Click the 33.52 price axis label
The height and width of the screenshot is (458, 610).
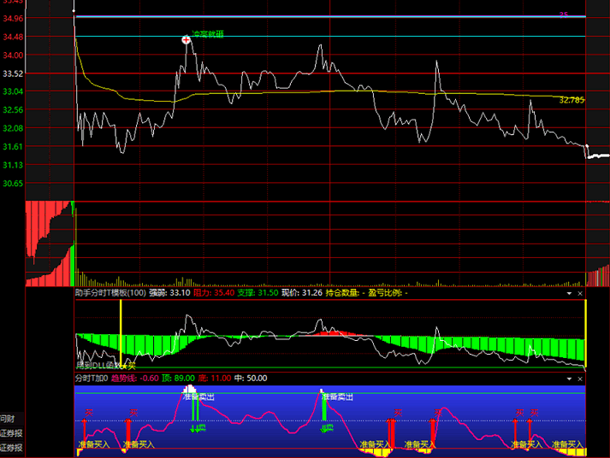(x=13, y=73)
